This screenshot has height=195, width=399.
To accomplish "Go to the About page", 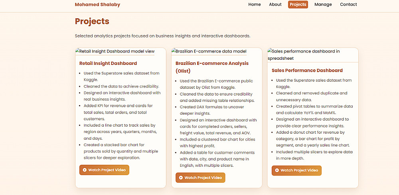I will [275, 4].
